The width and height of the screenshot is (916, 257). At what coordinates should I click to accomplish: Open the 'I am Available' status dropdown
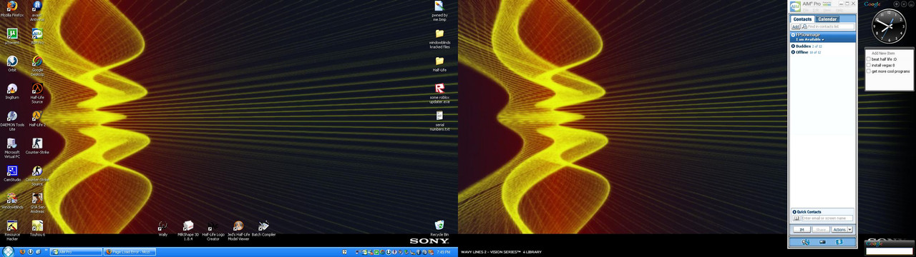pos(810,39)
